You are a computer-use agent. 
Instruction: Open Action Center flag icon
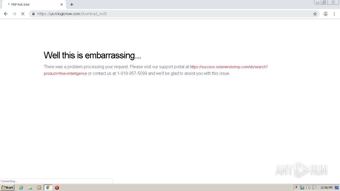pyautogui.click(x=315, y=188)
